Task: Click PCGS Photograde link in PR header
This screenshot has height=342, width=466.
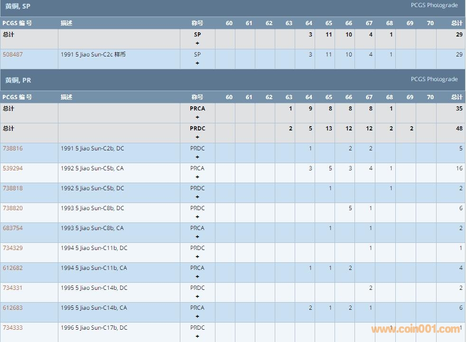Action: click(434, 79)
